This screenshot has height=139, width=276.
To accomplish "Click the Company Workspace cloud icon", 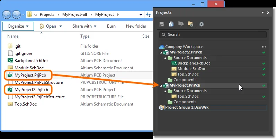I will click(x=162, y=47).
